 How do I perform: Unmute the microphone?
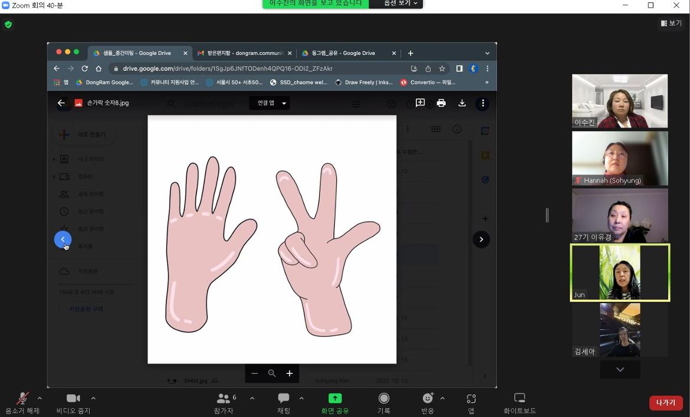22,399
